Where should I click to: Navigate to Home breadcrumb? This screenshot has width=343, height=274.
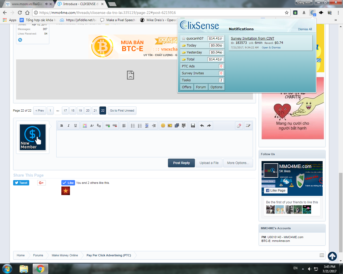coord(21,255)
